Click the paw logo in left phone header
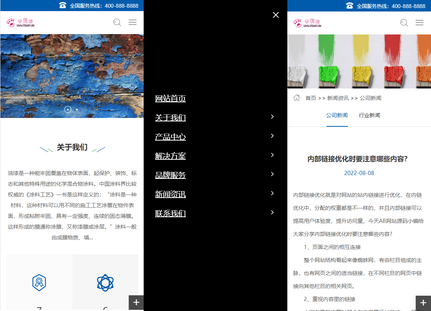Screen dimensions: 431x311 pos(20,23)
